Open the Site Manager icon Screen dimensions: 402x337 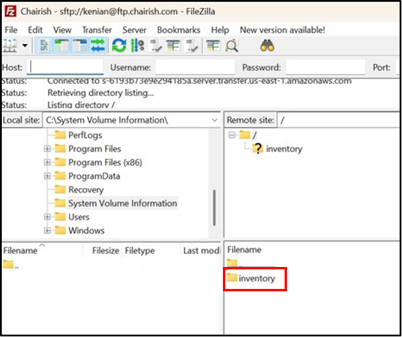pyautogui.click(x=9, y=46)
